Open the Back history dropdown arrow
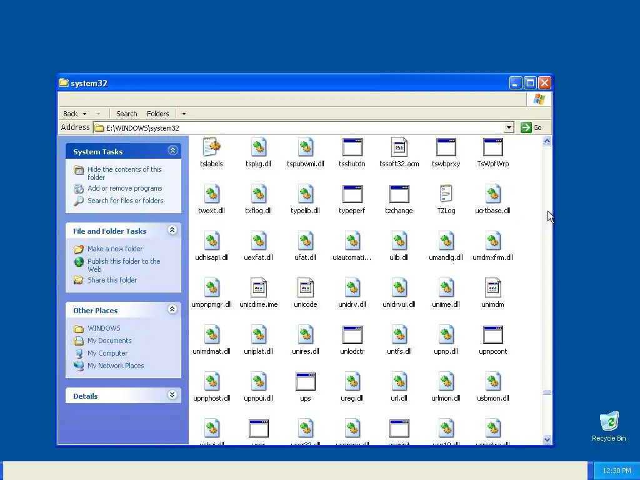The image size is (640, 480). click(x=84, y=114)
